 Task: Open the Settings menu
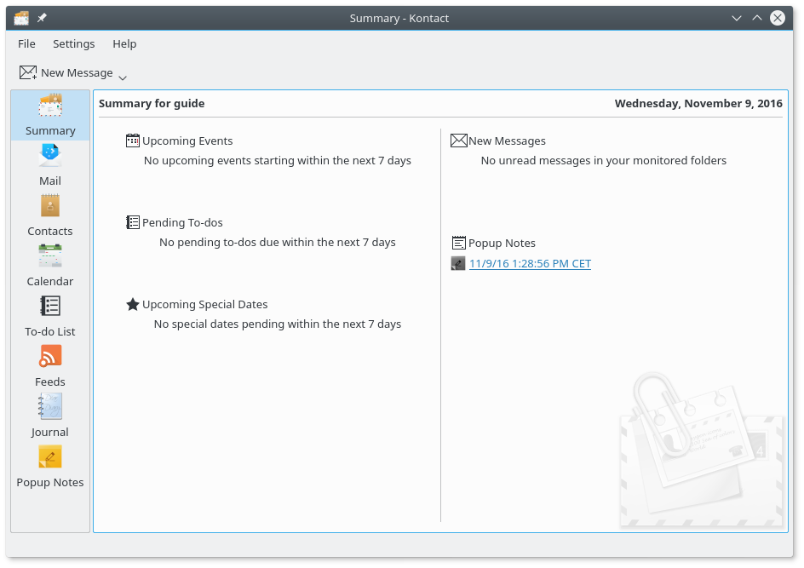74,44
